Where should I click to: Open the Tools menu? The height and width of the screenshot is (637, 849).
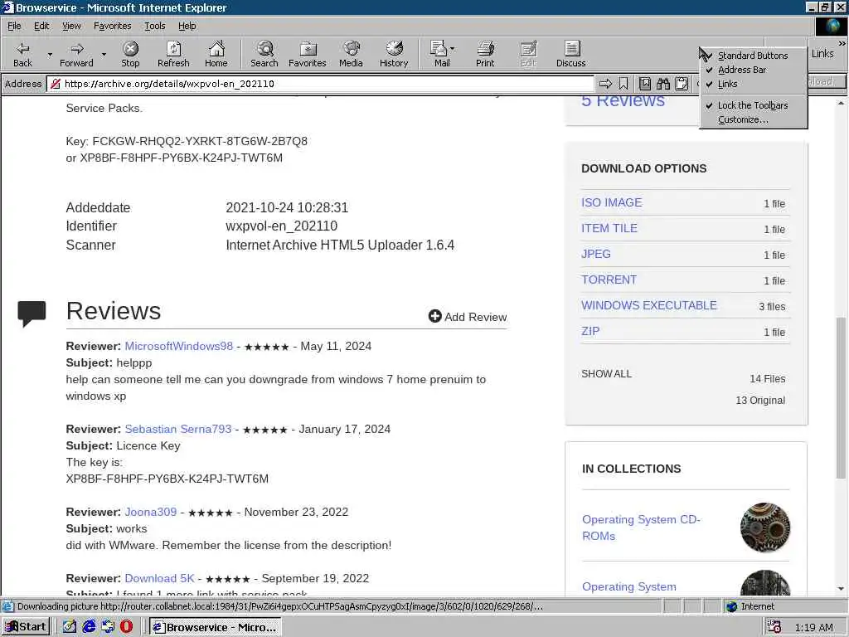tap(154, 26)
